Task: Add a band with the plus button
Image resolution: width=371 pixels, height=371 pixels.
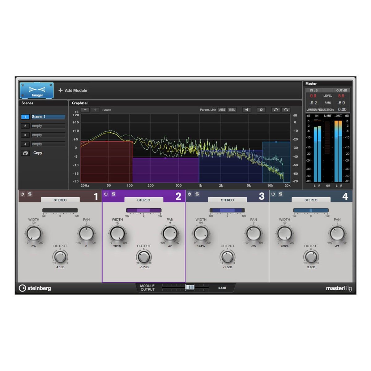Action: pyautogui.click(x=95, y=110)
